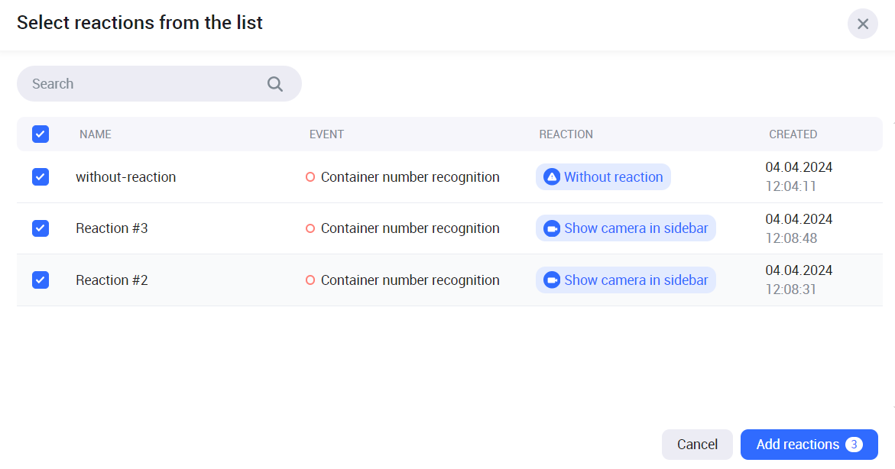Click the REACTION column header
The image size is (895, 469).
coord(566,134)
